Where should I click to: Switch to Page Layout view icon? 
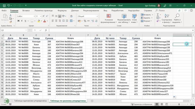(x=162, y=104)
